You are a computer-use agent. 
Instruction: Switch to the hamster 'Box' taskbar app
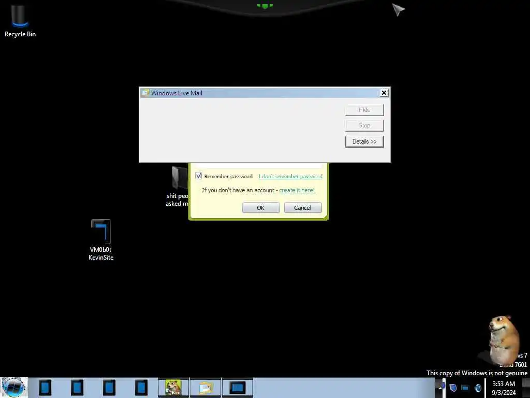pyautogui.click(x=173, y=388)
